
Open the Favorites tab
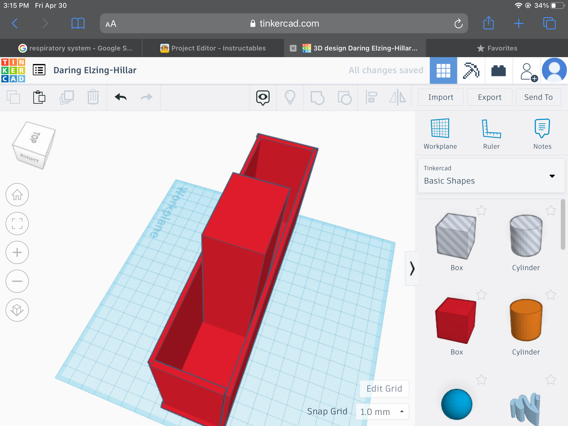(497, 48)
